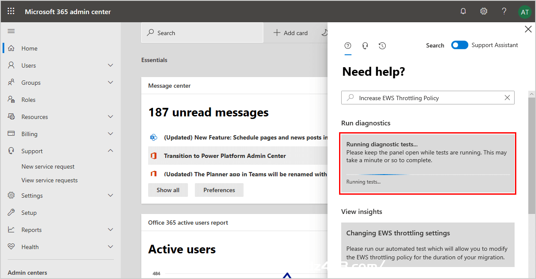Viewport: 536px width, 279px height.
Task: Click the Users person icon
Action: click(x=12, y=65)
